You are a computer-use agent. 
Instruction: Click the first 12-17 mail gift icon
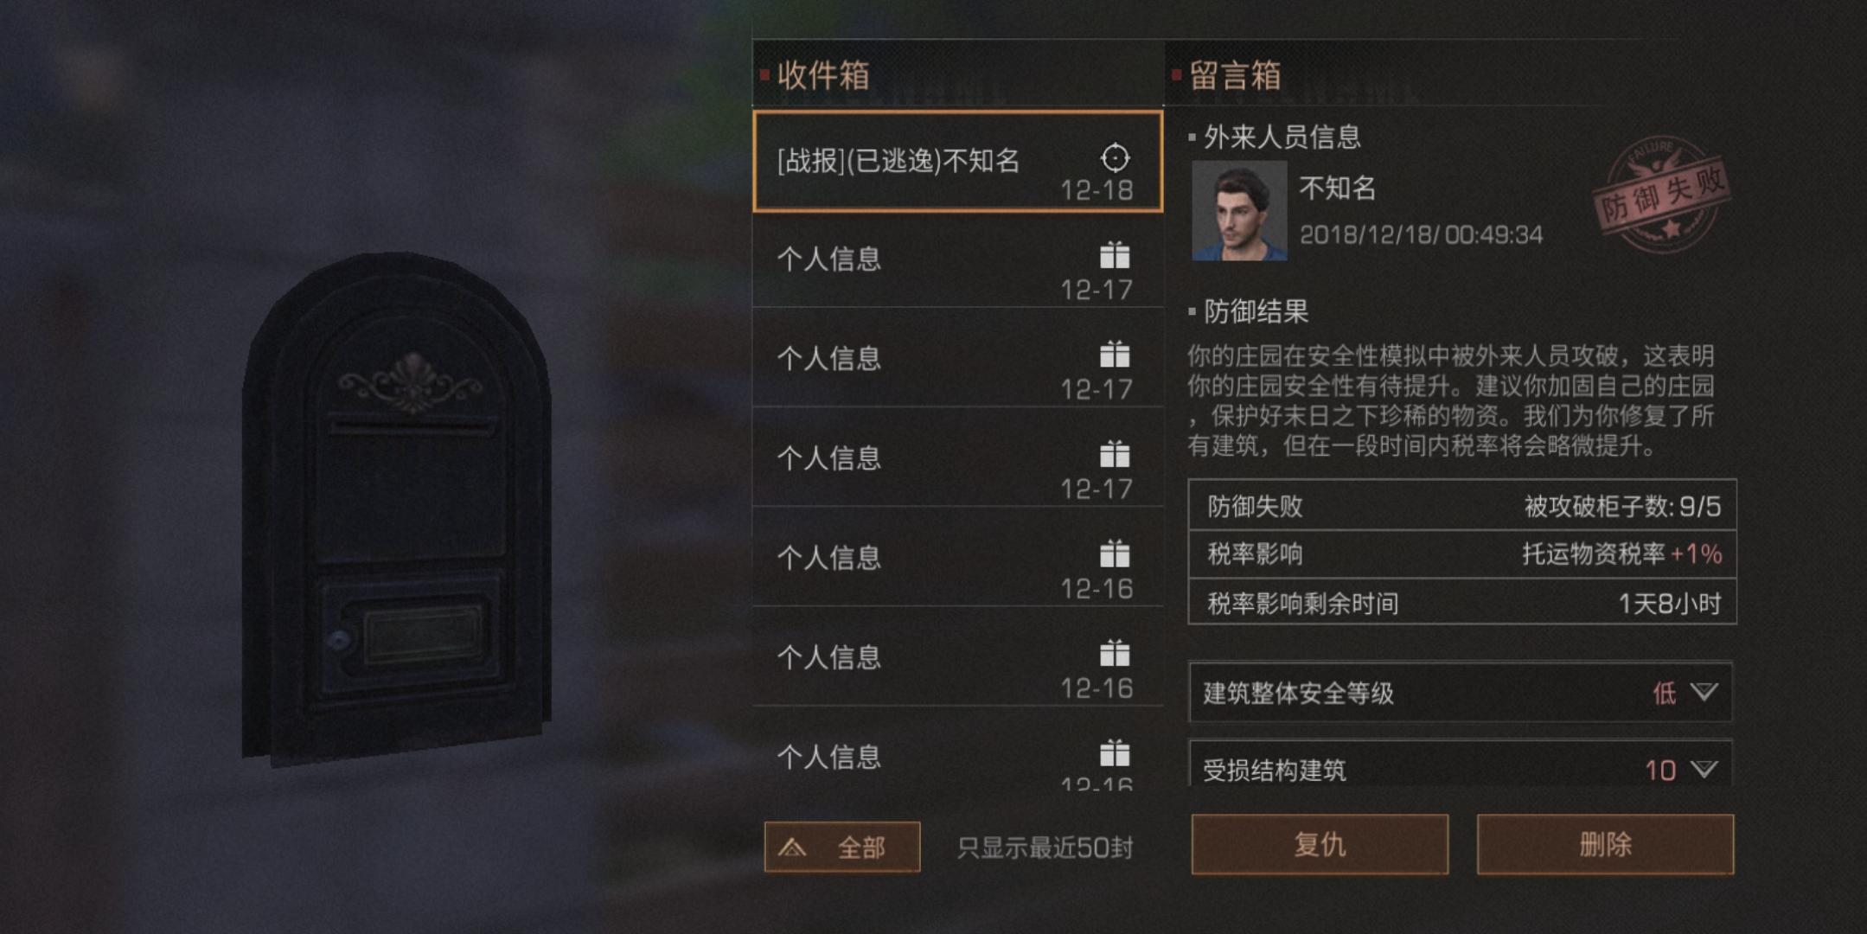point(1115,255)
